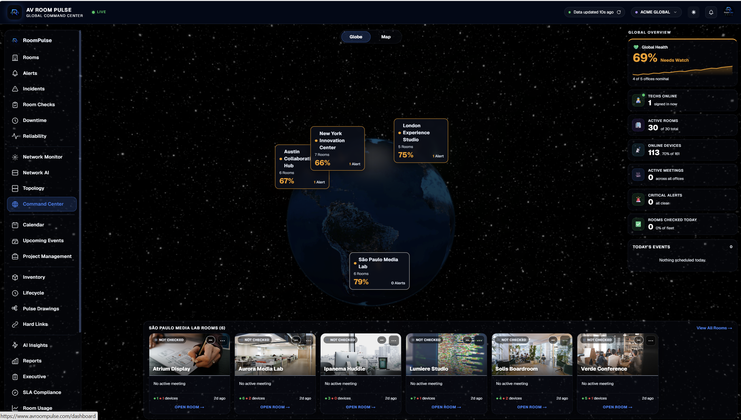The image size is (741, 420).
Task: Click the Topology icon in sidebar
Action: tap(15, 188)
